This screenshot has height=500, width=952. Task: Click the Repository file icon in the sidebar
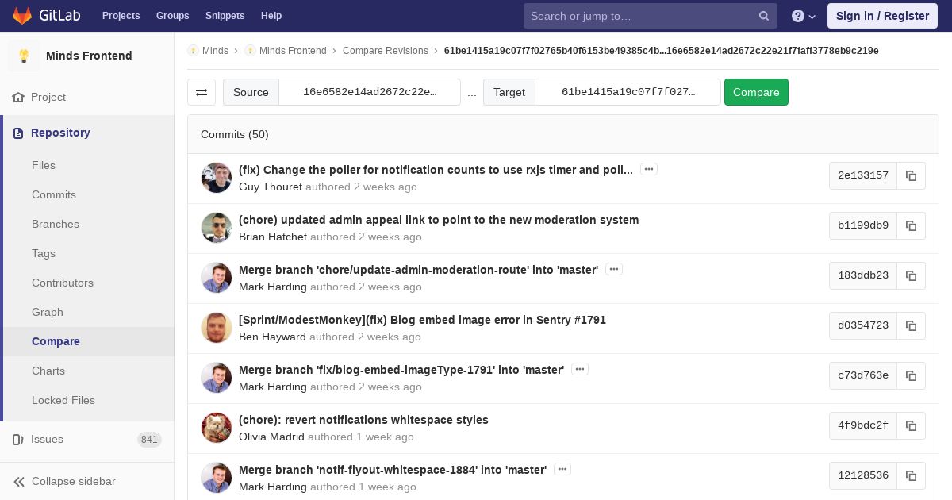(18, 133)
